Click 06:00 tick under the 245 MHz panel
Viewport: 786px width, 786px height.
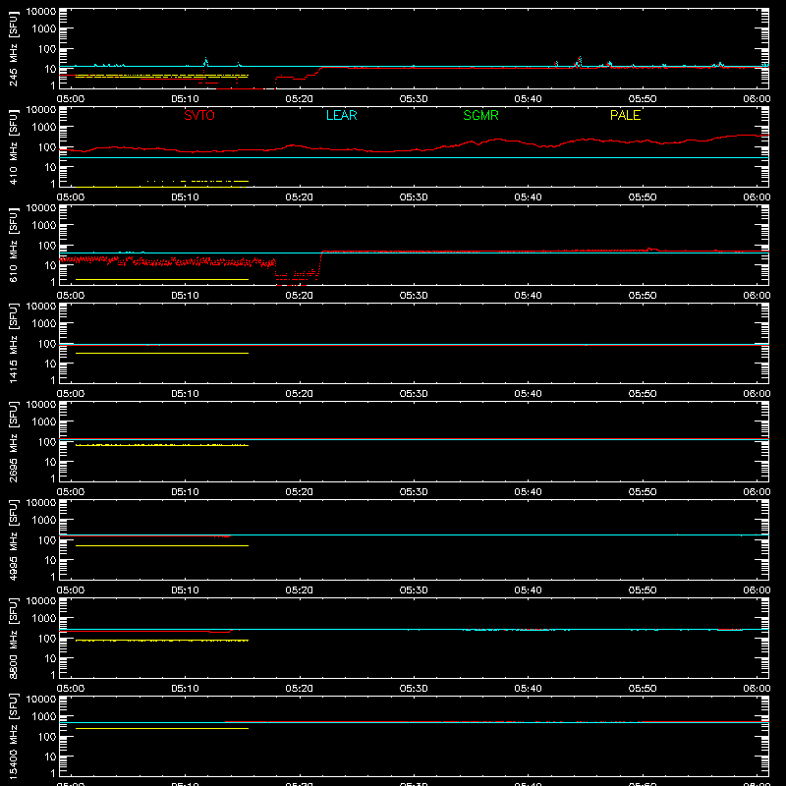pos(757,99)
